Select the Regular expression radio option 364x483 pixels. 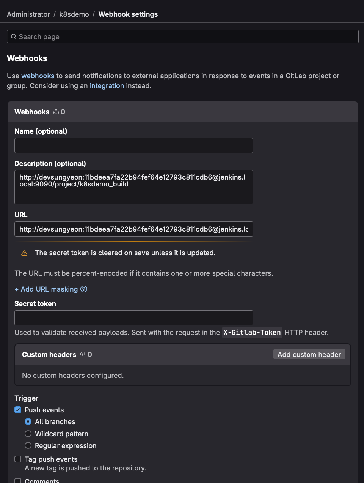[28, 445]
